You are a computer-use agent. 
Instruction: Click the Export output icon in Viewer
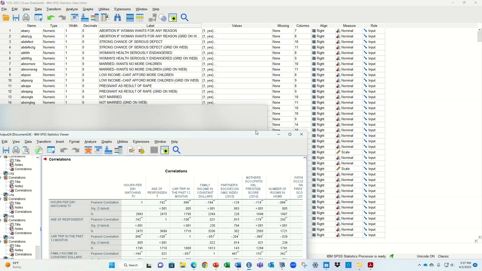[x=38, y=151]
